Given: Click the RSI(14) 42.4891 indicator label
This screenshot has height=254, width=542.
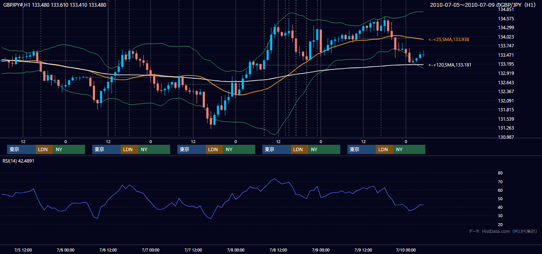Looking at the screenshot, I should [18, 161].
